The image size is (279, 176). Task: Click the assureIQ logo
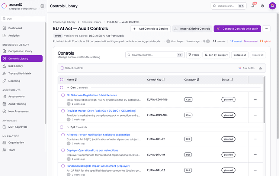pyautogui.click(x=4, y=6)
